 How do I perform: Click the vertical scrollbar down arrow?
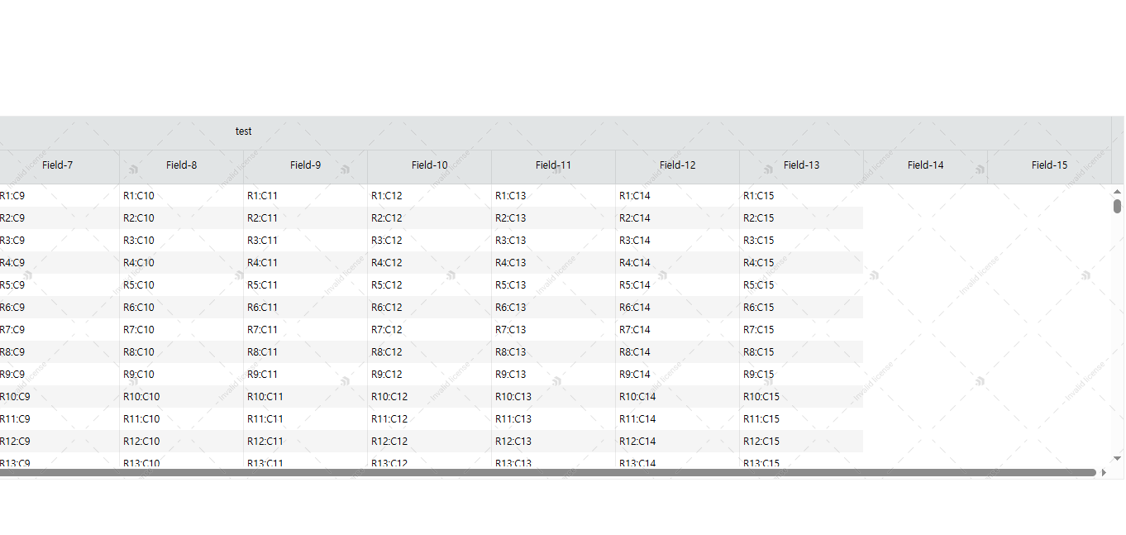tap(1117, 458)
